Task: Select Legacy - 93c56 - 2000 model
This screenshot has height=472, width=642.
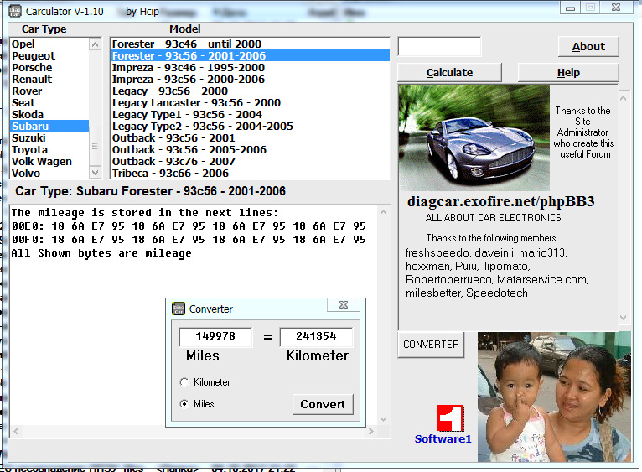Action: [x=250, y=91]
